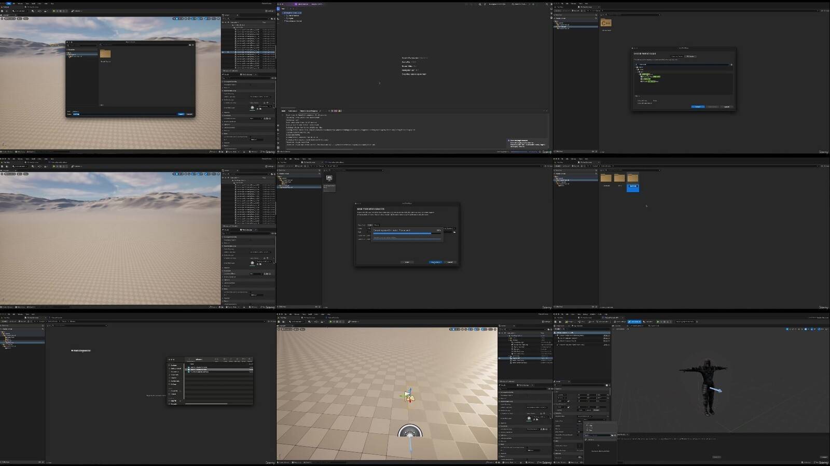Screen dimensions: 830x466
Task: Open the C++ folder in top-right screenshot
Action: click(x=605, y=23)
